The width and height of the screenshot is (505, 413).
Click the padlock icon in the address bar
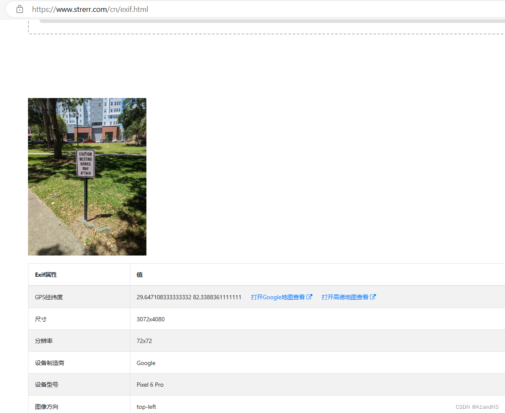point(20,9)
